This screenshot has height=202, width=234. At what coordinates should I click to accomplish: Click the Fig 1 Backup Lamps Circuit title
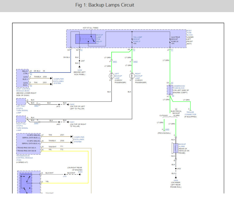coord(105,5)
